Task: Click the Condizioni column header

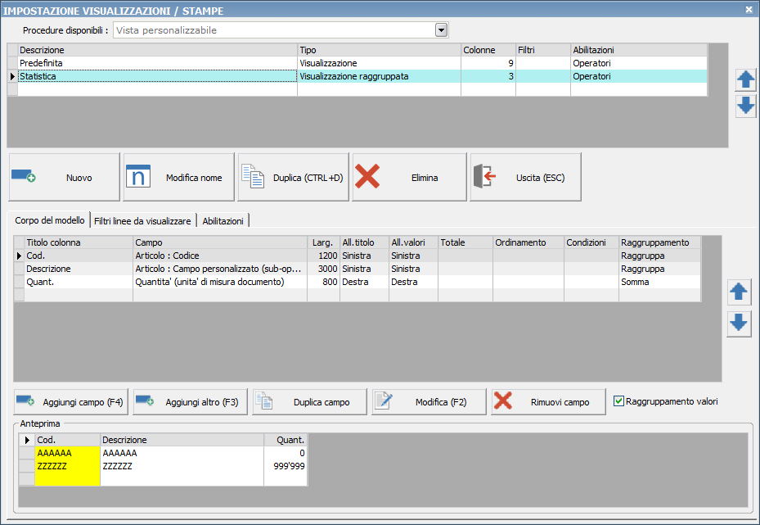Action: tap(591, 242)
